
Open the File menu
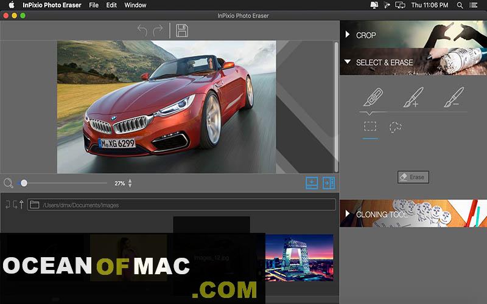point(94,5)
